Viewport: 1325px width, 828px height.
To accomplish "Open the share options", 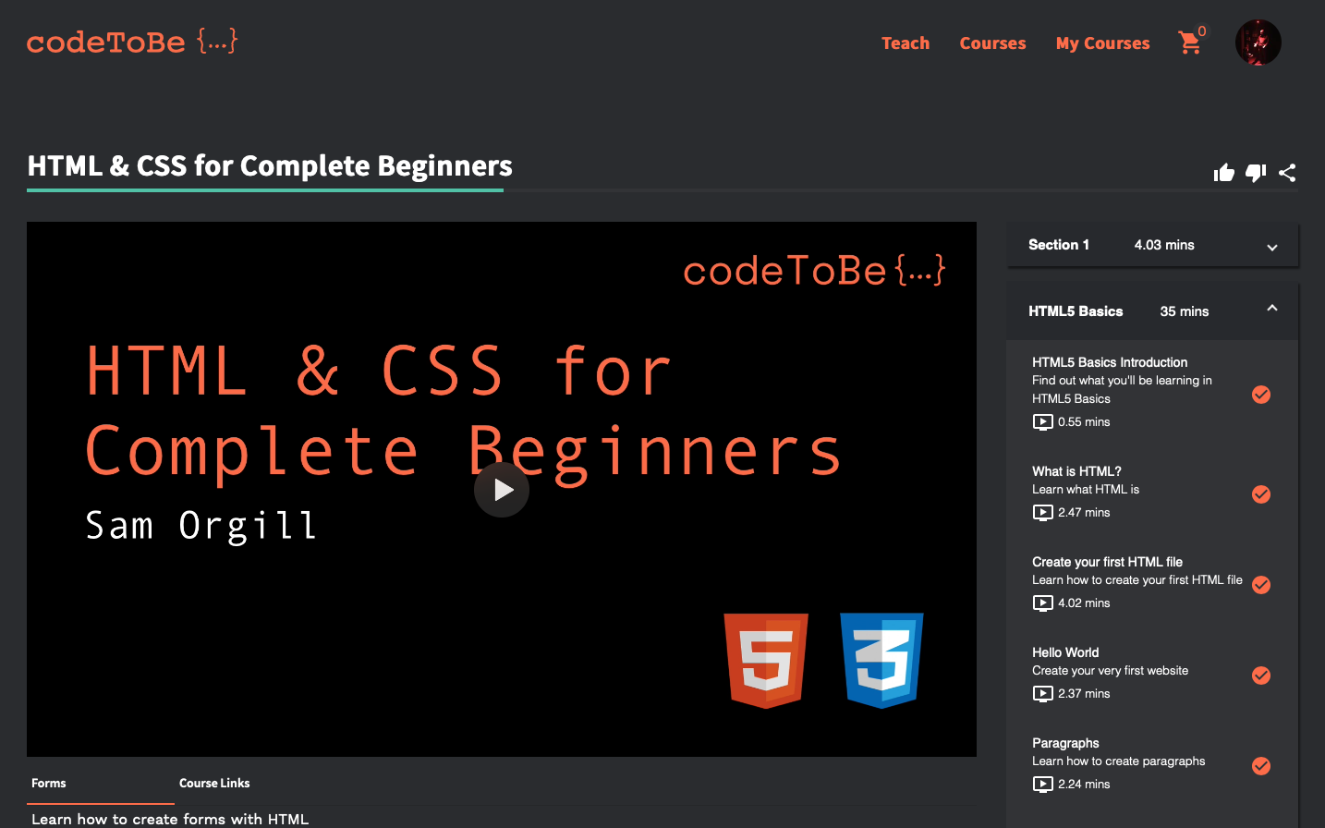I will click(1287, 173).
